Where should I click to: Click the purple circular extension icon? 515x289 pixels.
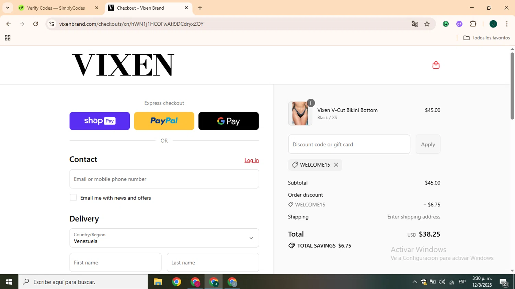pos(459,24)
